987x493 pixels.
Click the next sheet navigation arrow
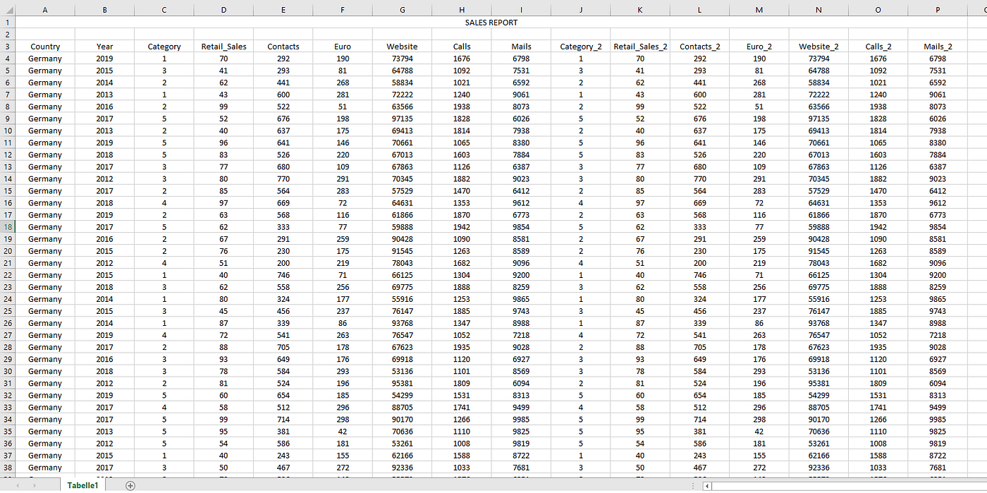(34, 485)
